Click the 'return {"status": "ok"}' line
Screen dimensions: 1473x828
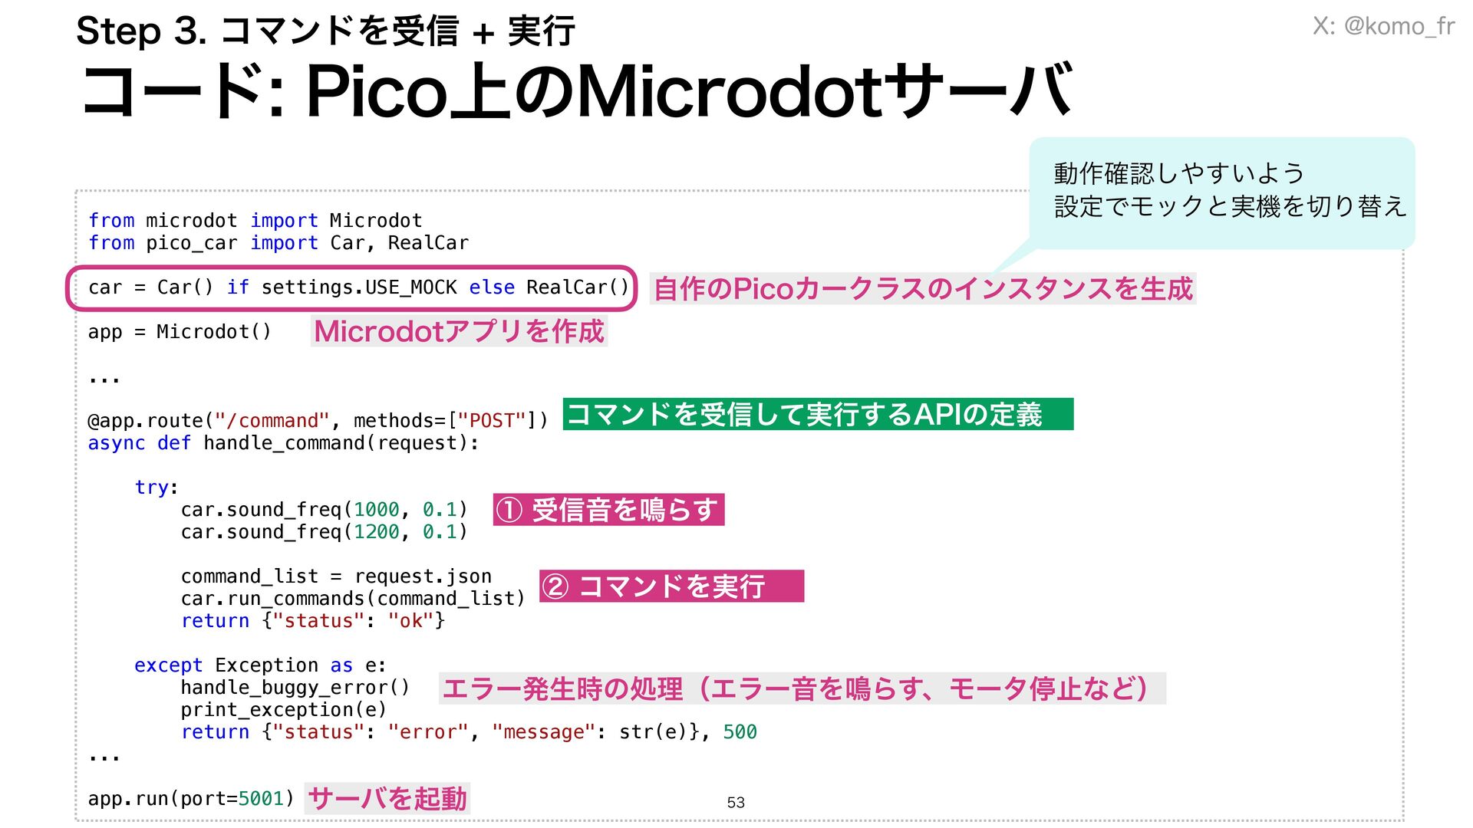tap(312, 621)
